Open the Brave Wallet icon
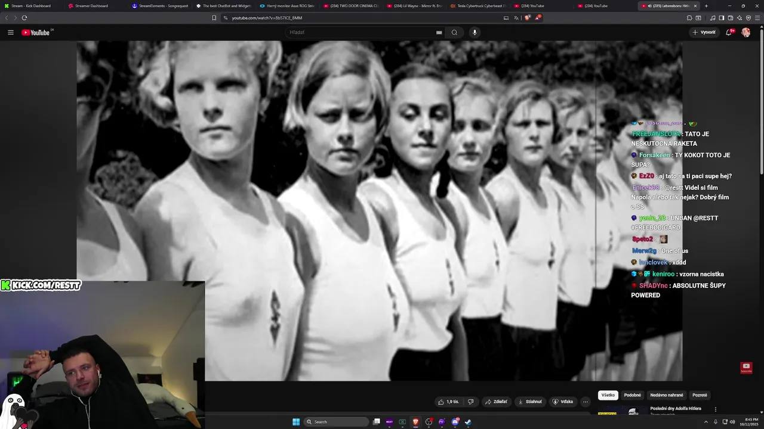 pyautogui.click(x=731, y=18)
